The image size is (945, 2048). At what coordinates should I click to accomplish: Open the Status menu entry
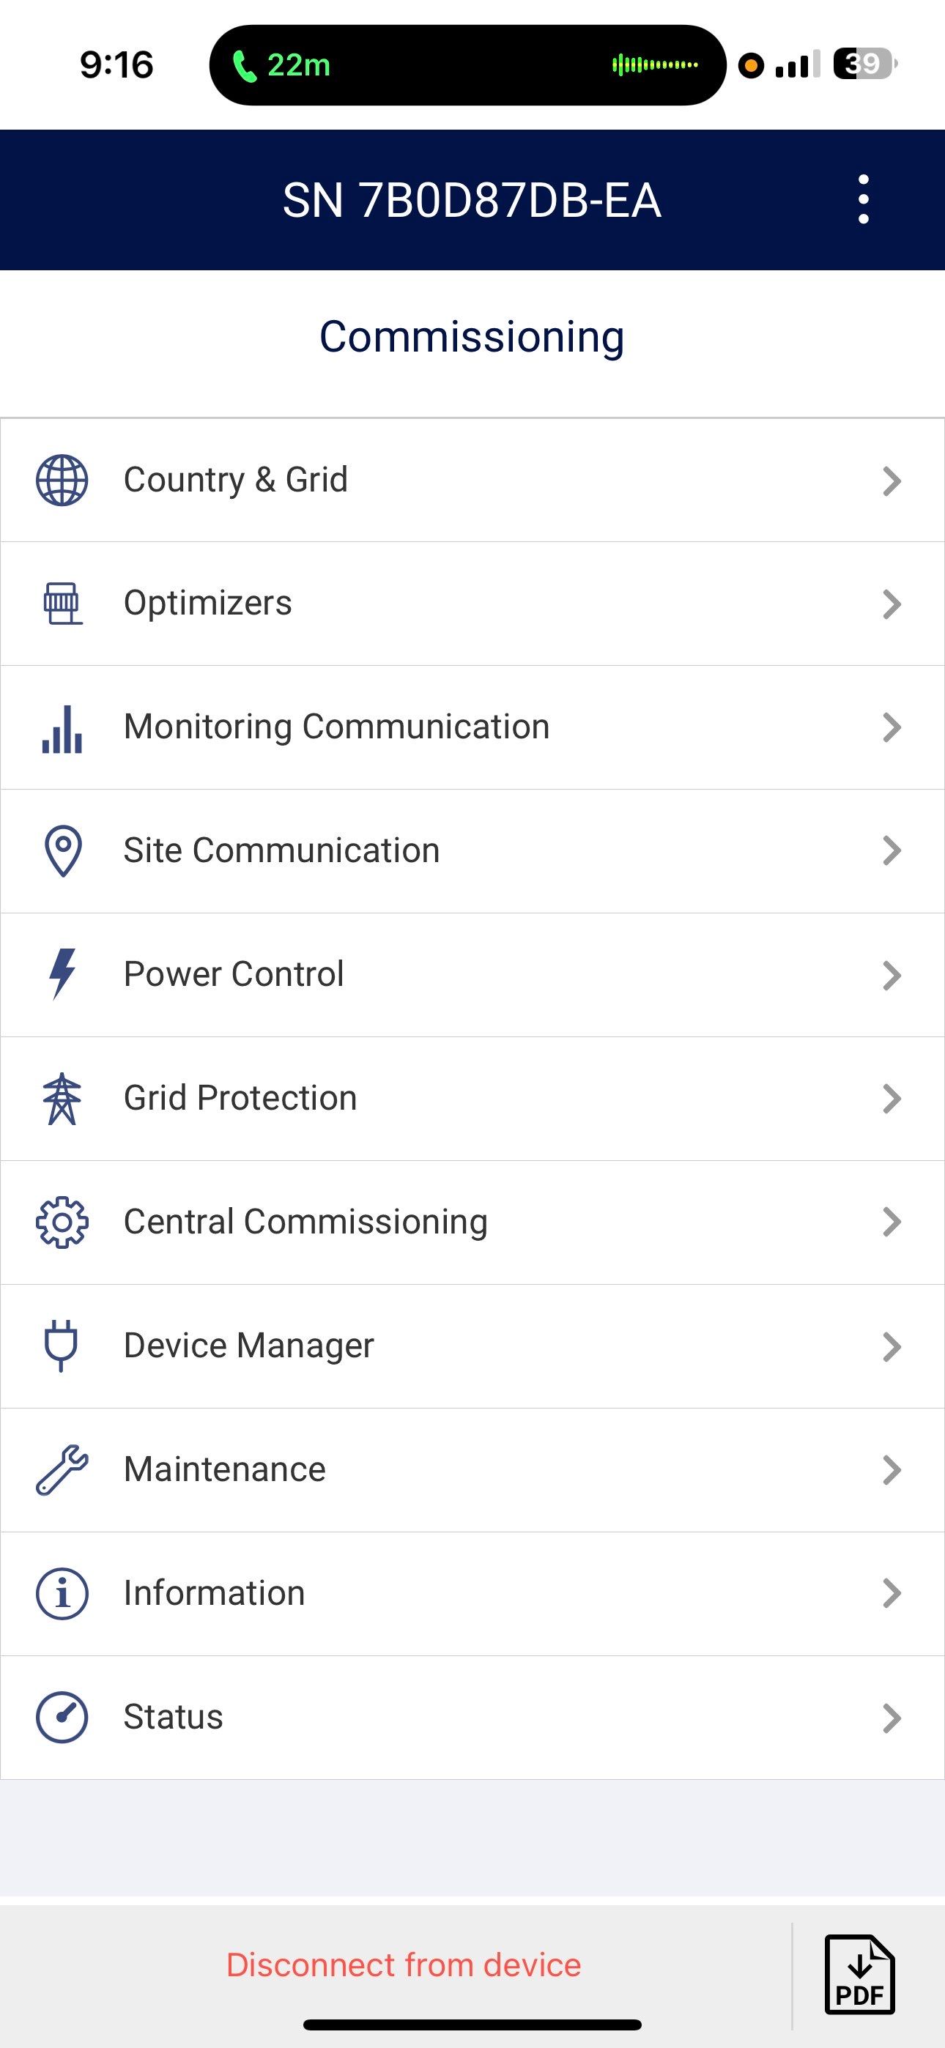tap(174, 1717)
